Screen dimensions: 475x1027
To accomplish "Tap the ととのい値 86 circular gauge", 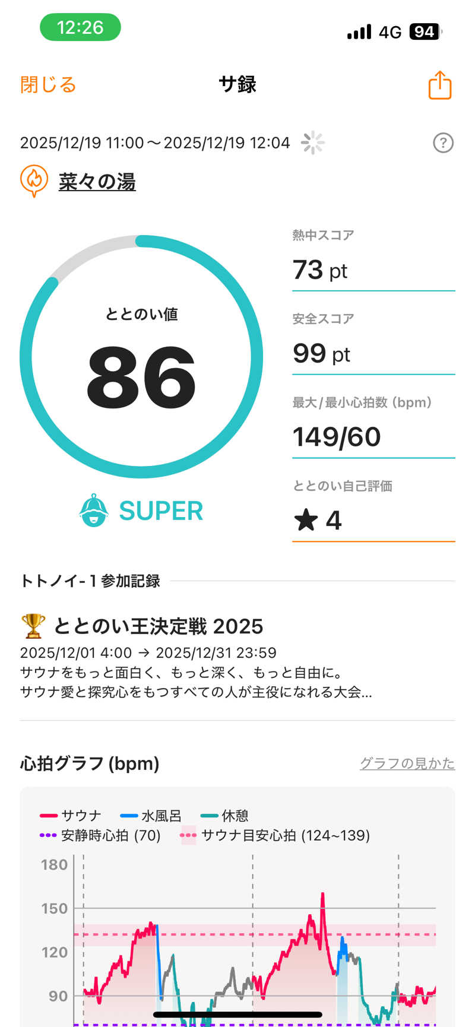I will point(141,357).
